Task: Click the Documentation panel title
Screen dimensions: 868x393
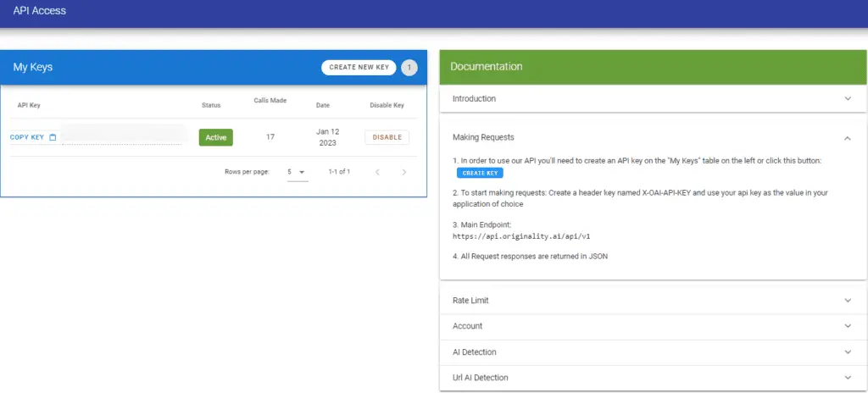Action: pos(486,66)
